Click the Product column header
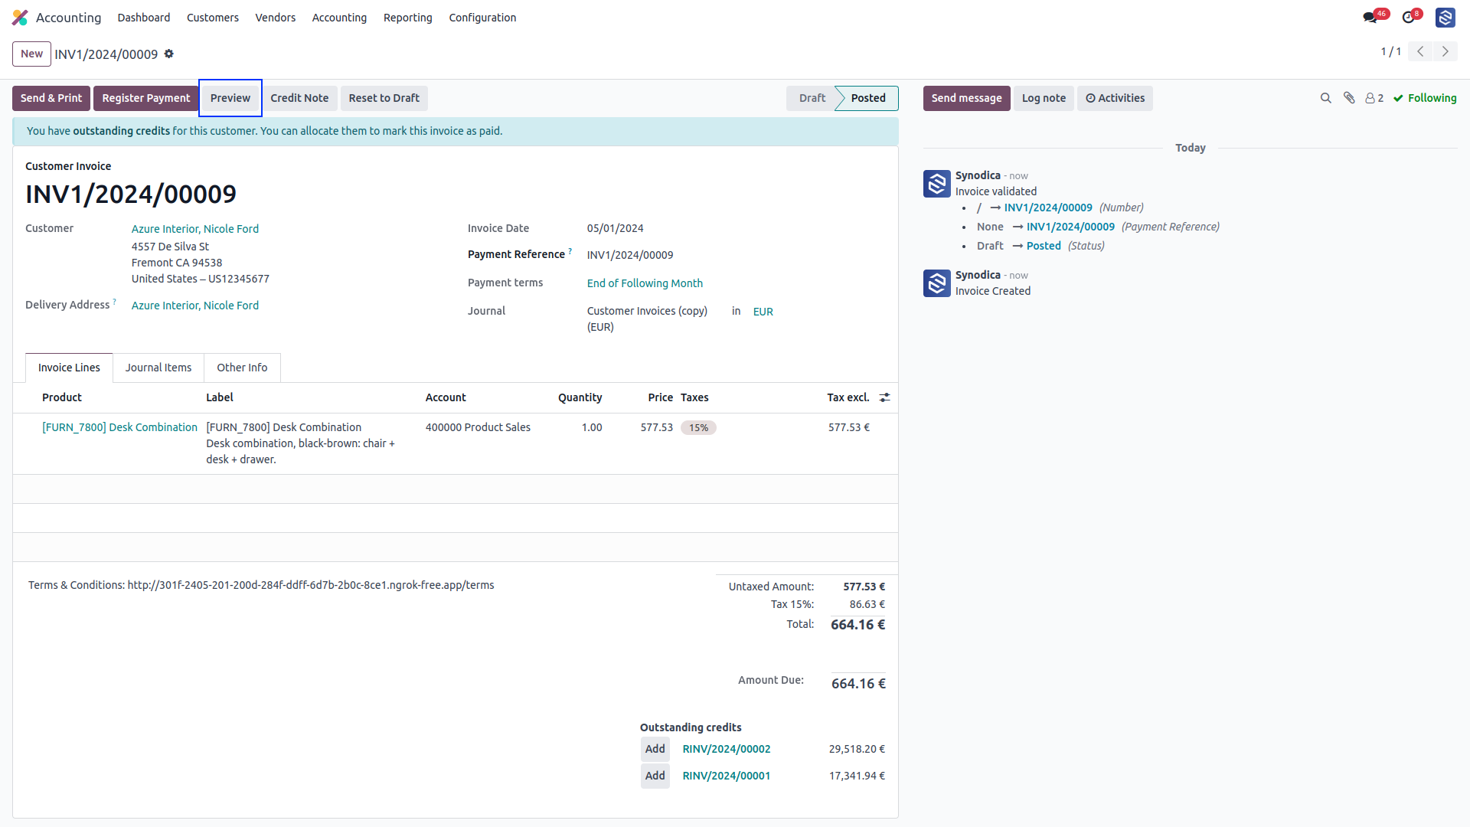This screenshot has width=1470, height=827. click(x=62, y=397)
